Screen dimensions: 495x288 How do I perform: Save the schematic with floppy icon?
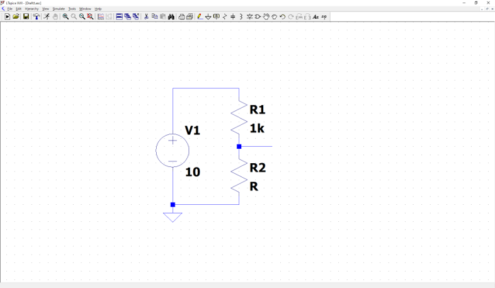(26, 17)
